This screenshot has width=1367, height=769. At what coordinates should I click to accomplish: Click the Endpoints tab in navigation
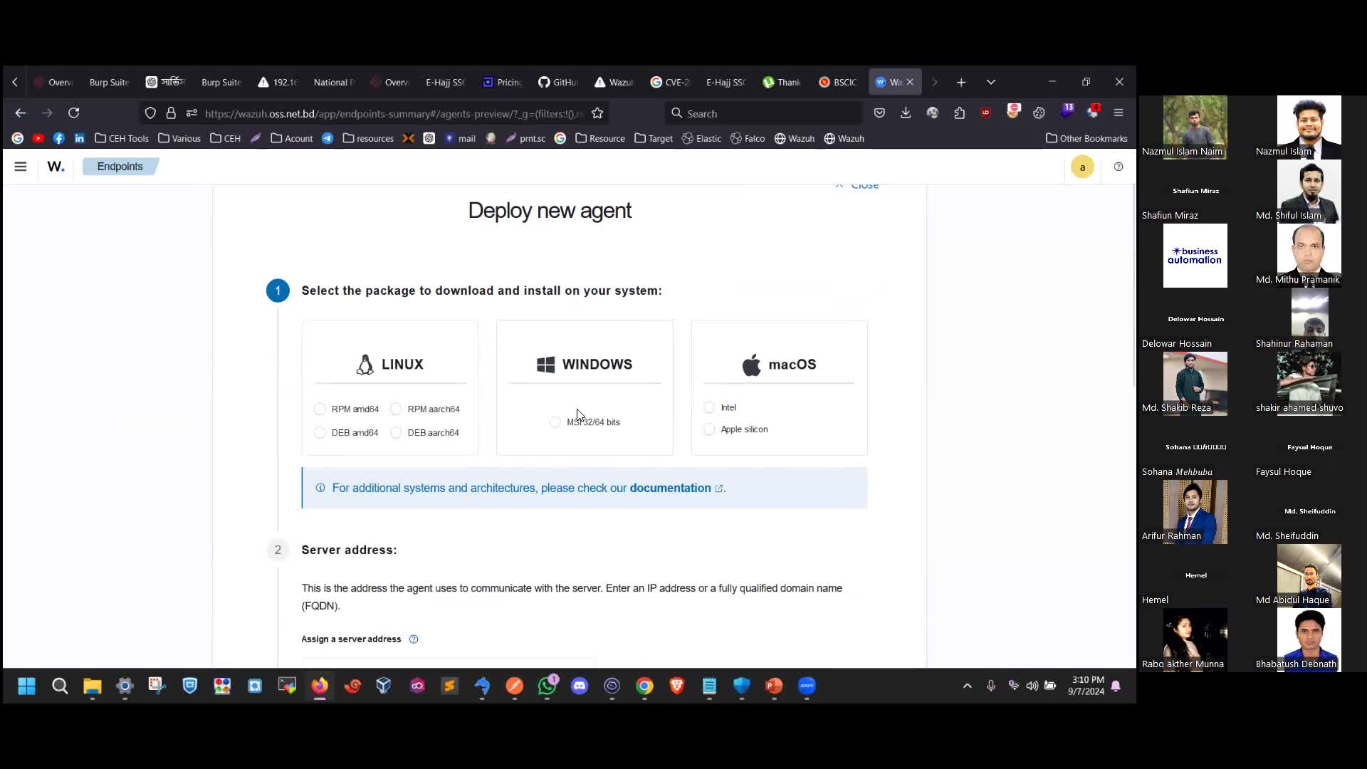coord(119,166)
